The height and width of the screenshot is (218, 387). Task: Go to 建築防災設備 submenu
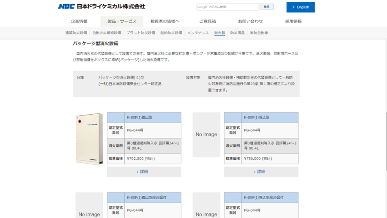[x=76, y=33]
